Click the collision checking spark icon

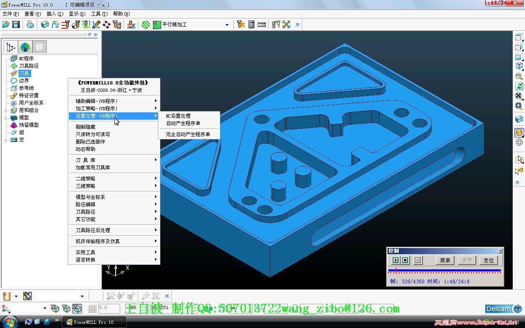pyautogui.click(x=241, y=25)
